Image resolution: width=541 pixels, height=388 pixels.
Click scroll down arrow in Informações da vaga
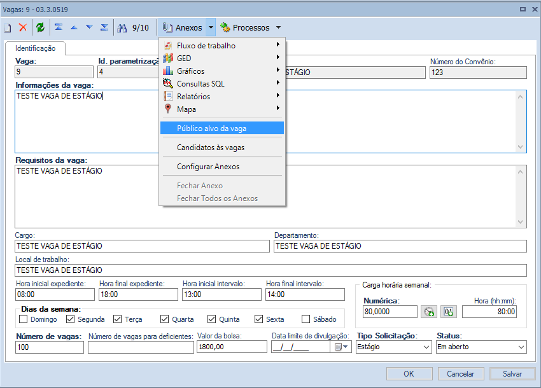(x=520, y=148)
